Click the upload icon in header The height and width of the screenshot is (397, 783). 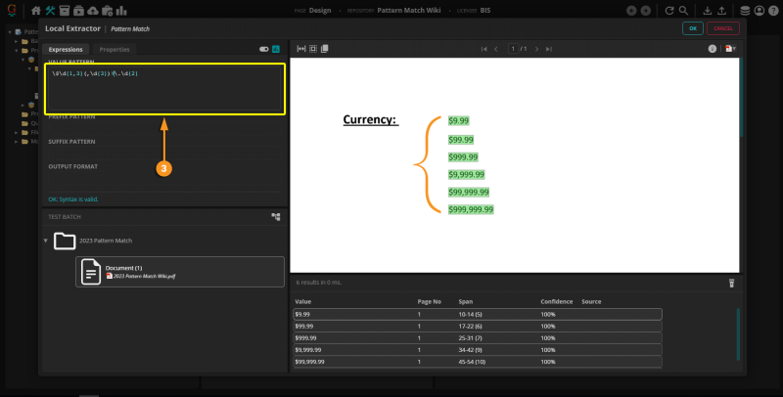(x=721, y=11)
